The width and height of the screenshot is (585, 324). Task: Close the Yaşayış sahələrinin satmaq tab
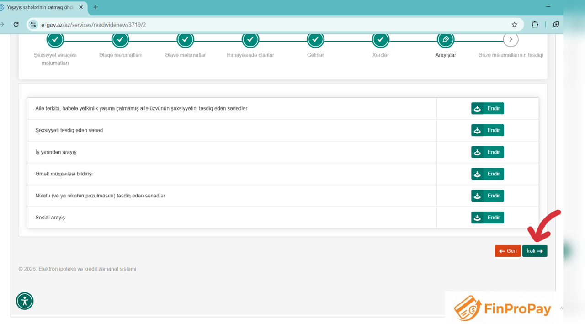tap(81, 7)
